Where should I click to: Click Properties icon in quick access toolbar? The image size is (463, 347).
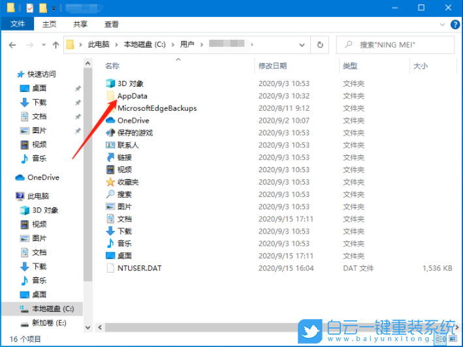pos(30,8)
